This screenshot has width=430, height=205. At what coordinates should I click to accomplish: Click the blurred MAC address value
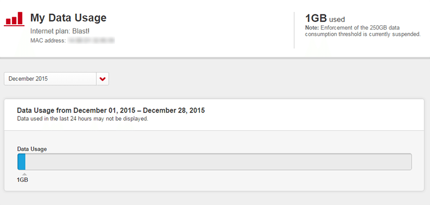(x=91, y=41)
